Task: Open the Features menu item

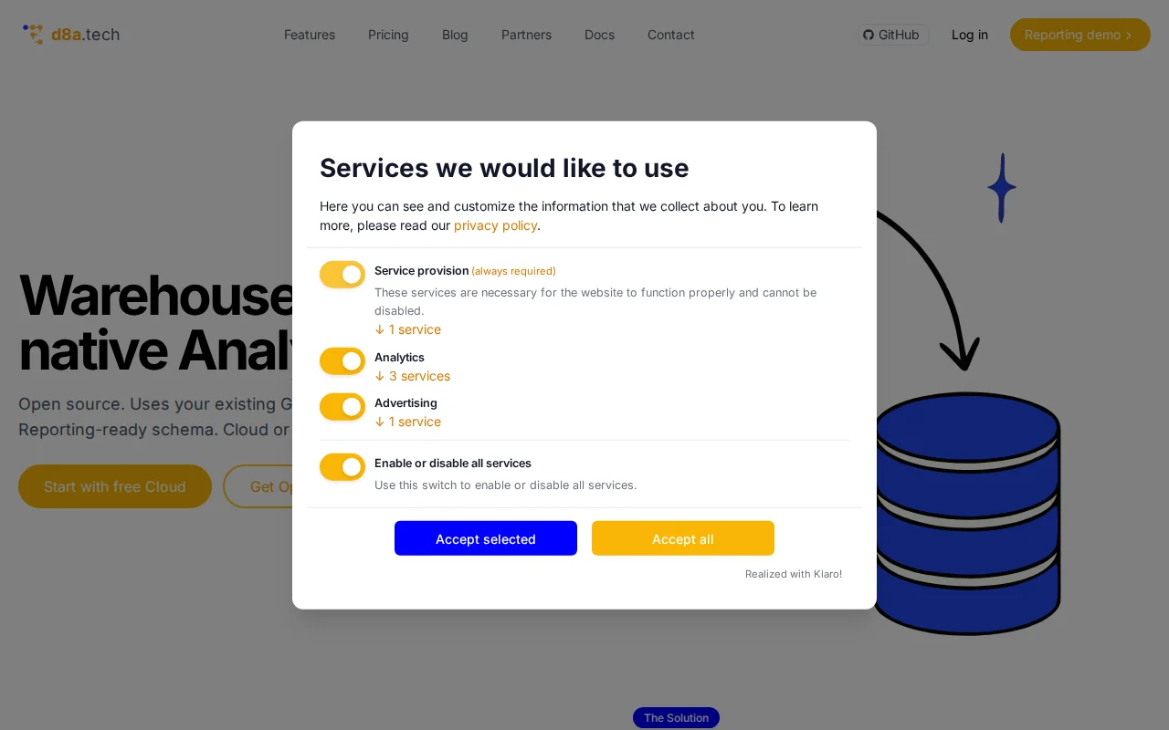Action: [x=310, y=35]
